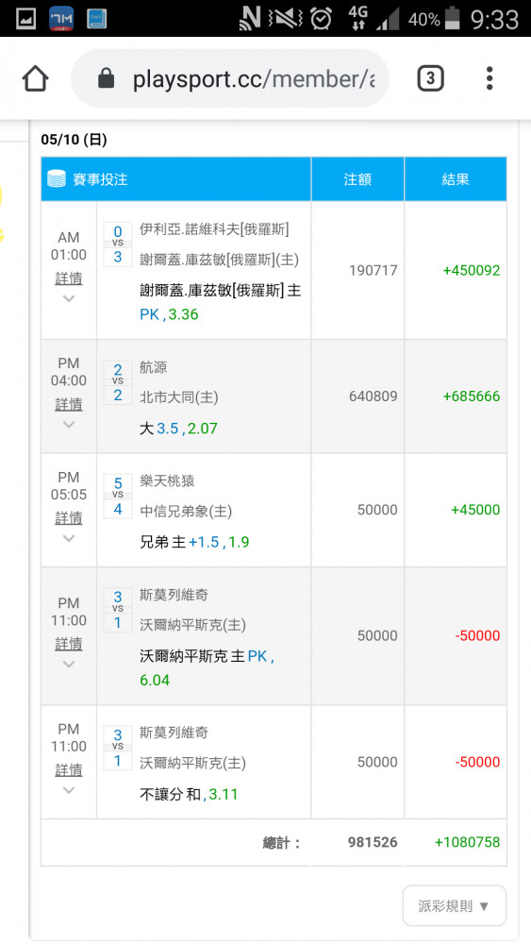
Task: Open 詳情 for the 不讓分 和 bet
Action: coord(69,769)
